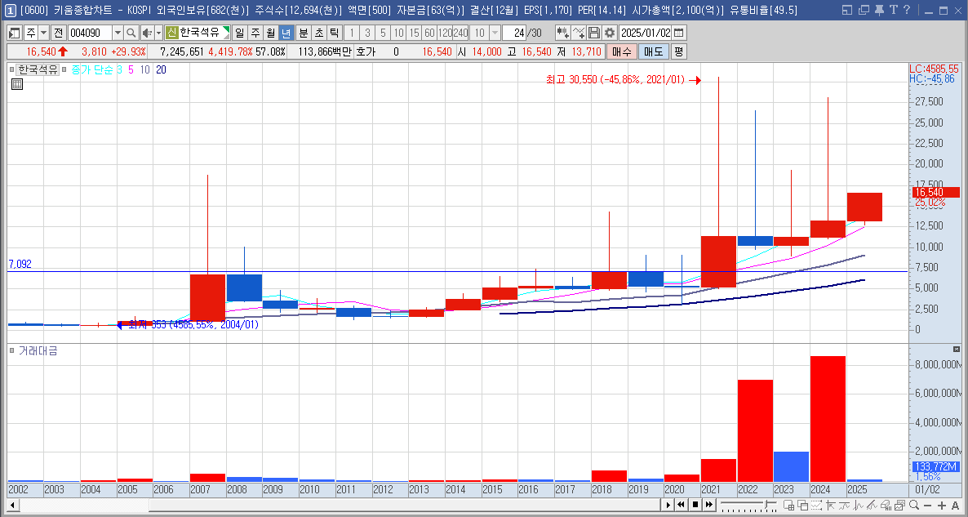Screen dimensions: 968x517
Task: Click the title-bar duplicate window icon
Action: pyautogui.click(x=864, y=10)
